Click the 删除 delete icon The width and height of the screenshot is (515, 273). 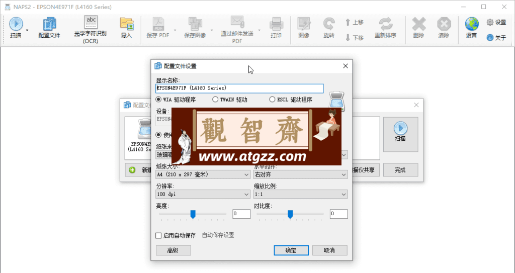coord(419,28)
